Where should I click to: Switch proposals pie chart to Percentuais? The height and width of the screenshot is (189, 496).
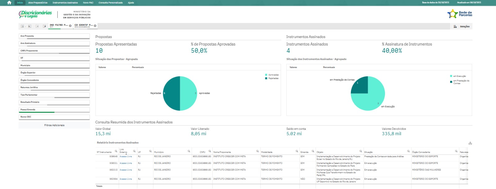[x=138, y=67]
